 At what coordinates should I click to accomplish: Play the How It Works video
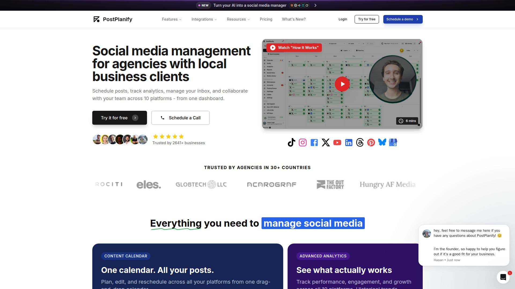pyautogui.click(x=342, y=84)
